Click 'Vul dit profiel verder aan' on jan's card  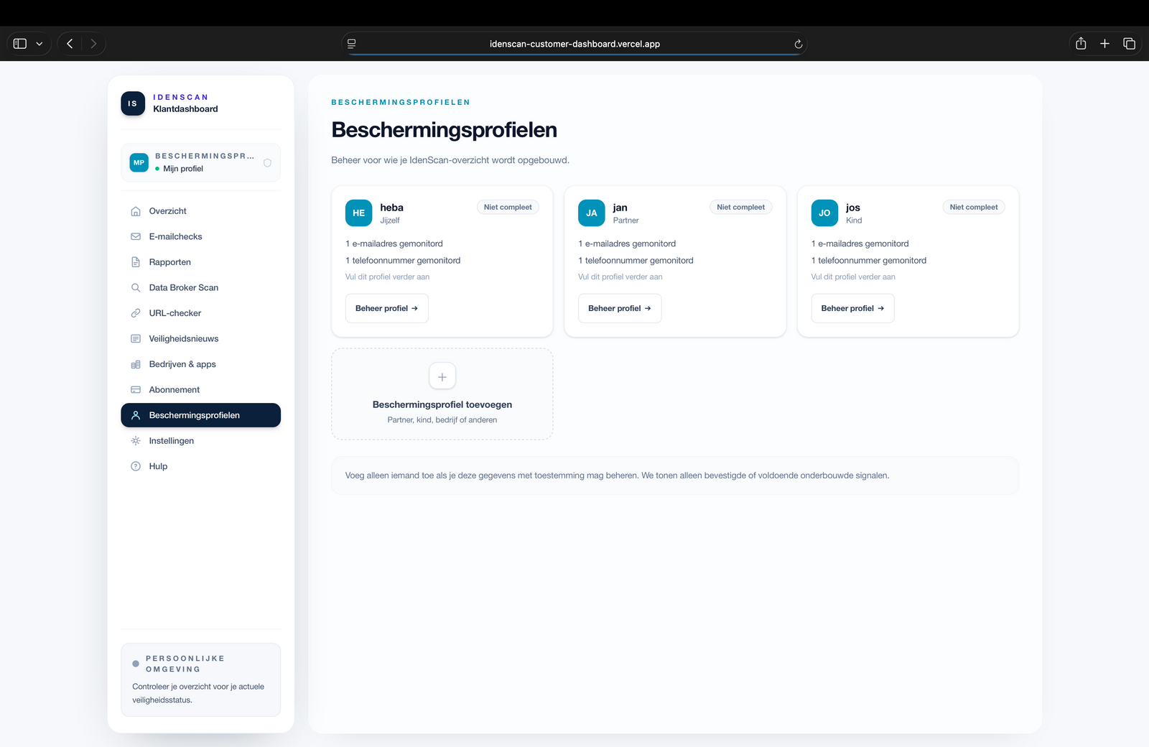coord(620,277)
